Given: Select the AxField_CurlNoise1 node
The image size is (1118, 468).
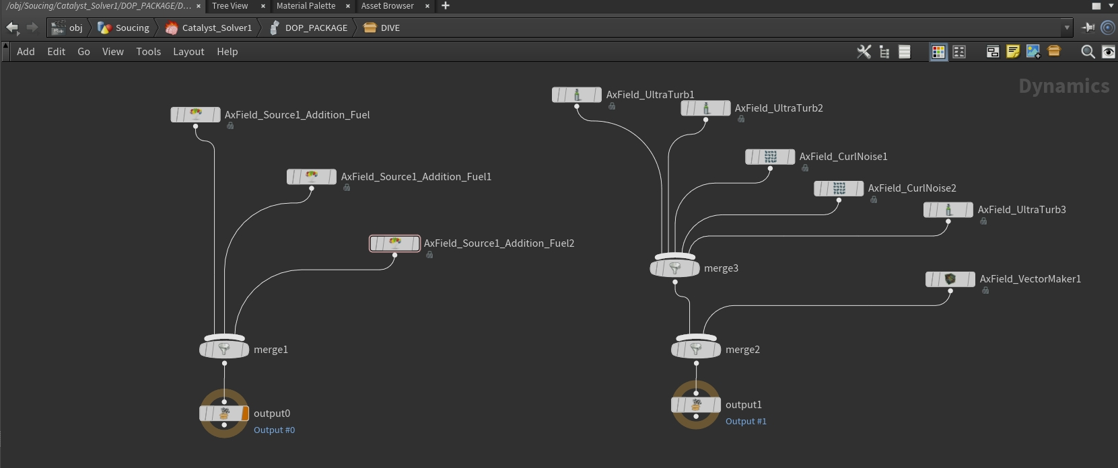Looking at the screenshot, I should (x=770, y=157).
